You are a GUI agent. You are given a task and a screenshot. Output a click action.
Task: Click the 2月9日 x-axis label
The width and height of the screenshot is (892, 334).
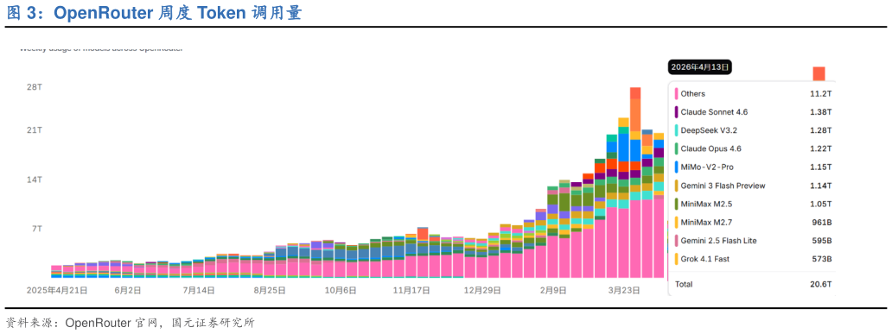pos(553,290)
